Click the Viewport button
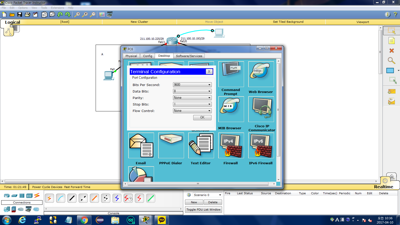This screenshot has height=225, width=400. (363, 22)
